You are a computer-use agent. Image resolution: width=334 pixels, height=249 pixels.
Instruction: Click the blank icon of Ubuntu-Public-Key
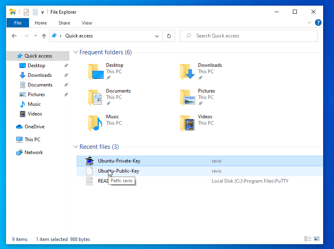(x=90, y=171)
